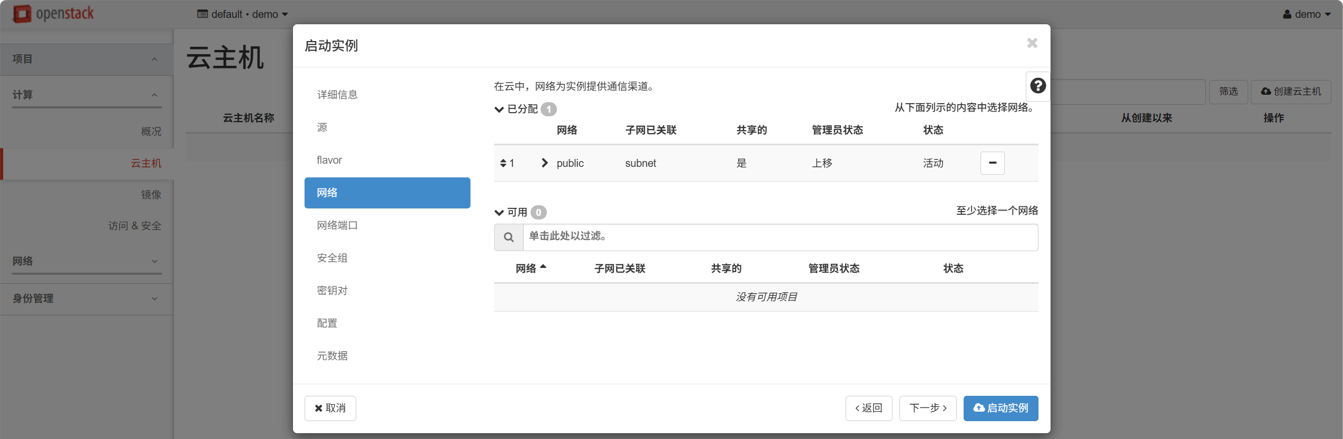The image size is (1343, 439).
Task: Click the public network name
Action: [570, 163]
